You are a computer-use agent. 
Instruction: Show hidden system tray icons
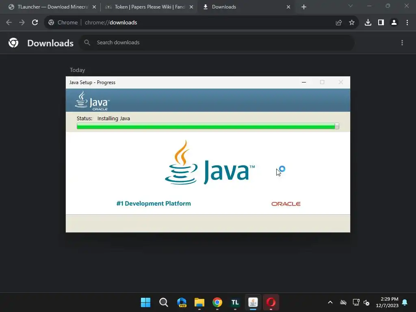click(x=330, y=302)
